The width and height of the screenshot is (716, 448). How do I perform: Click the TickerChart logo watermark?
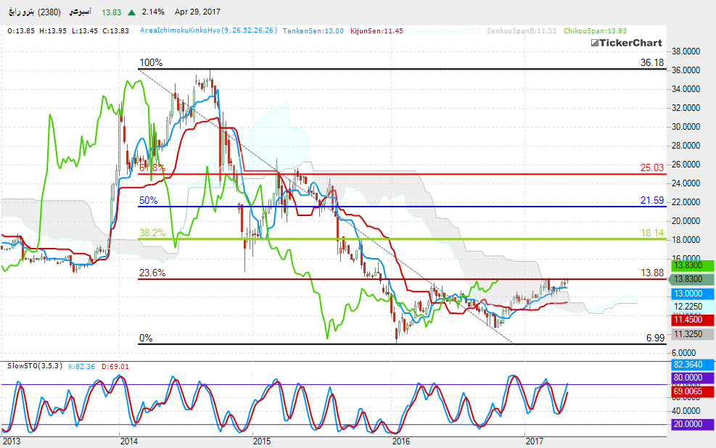(x=627, y=43)
